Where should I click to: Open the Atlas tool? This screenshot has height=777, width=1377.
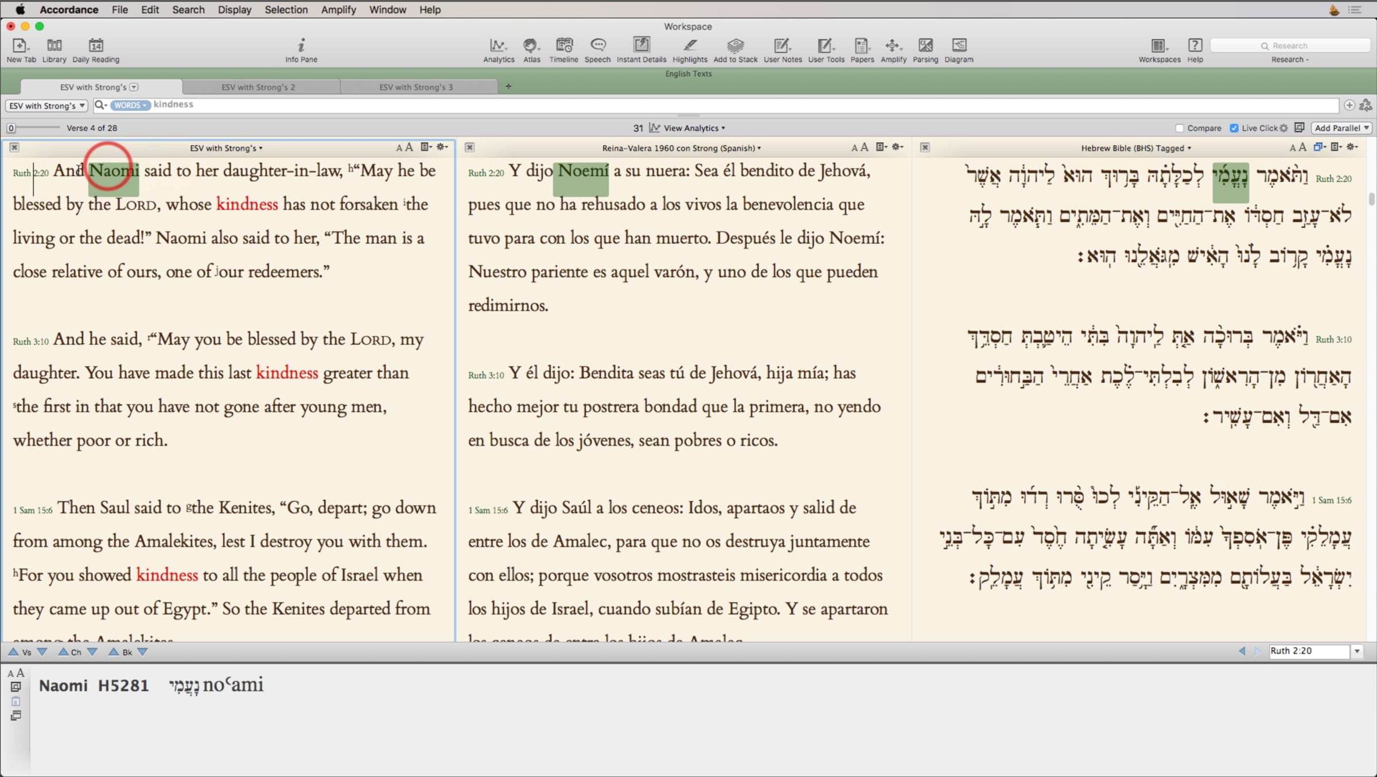coord(531,49)
